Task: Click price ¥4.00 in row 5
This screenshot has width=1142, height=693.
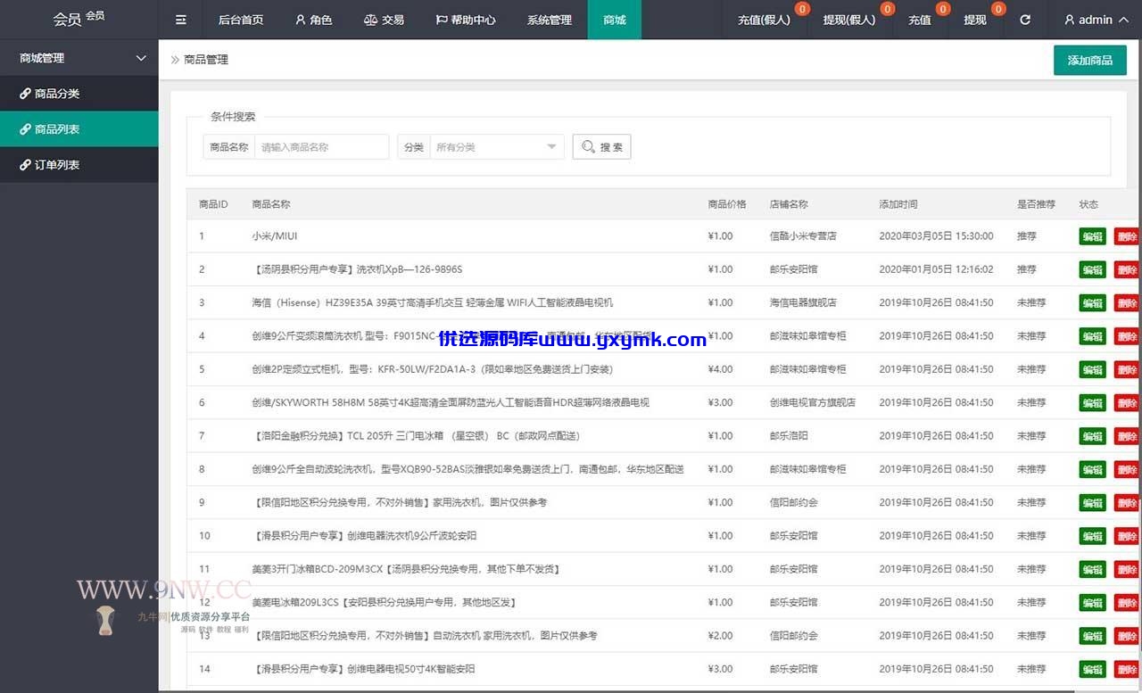Action: coord(720,369)
